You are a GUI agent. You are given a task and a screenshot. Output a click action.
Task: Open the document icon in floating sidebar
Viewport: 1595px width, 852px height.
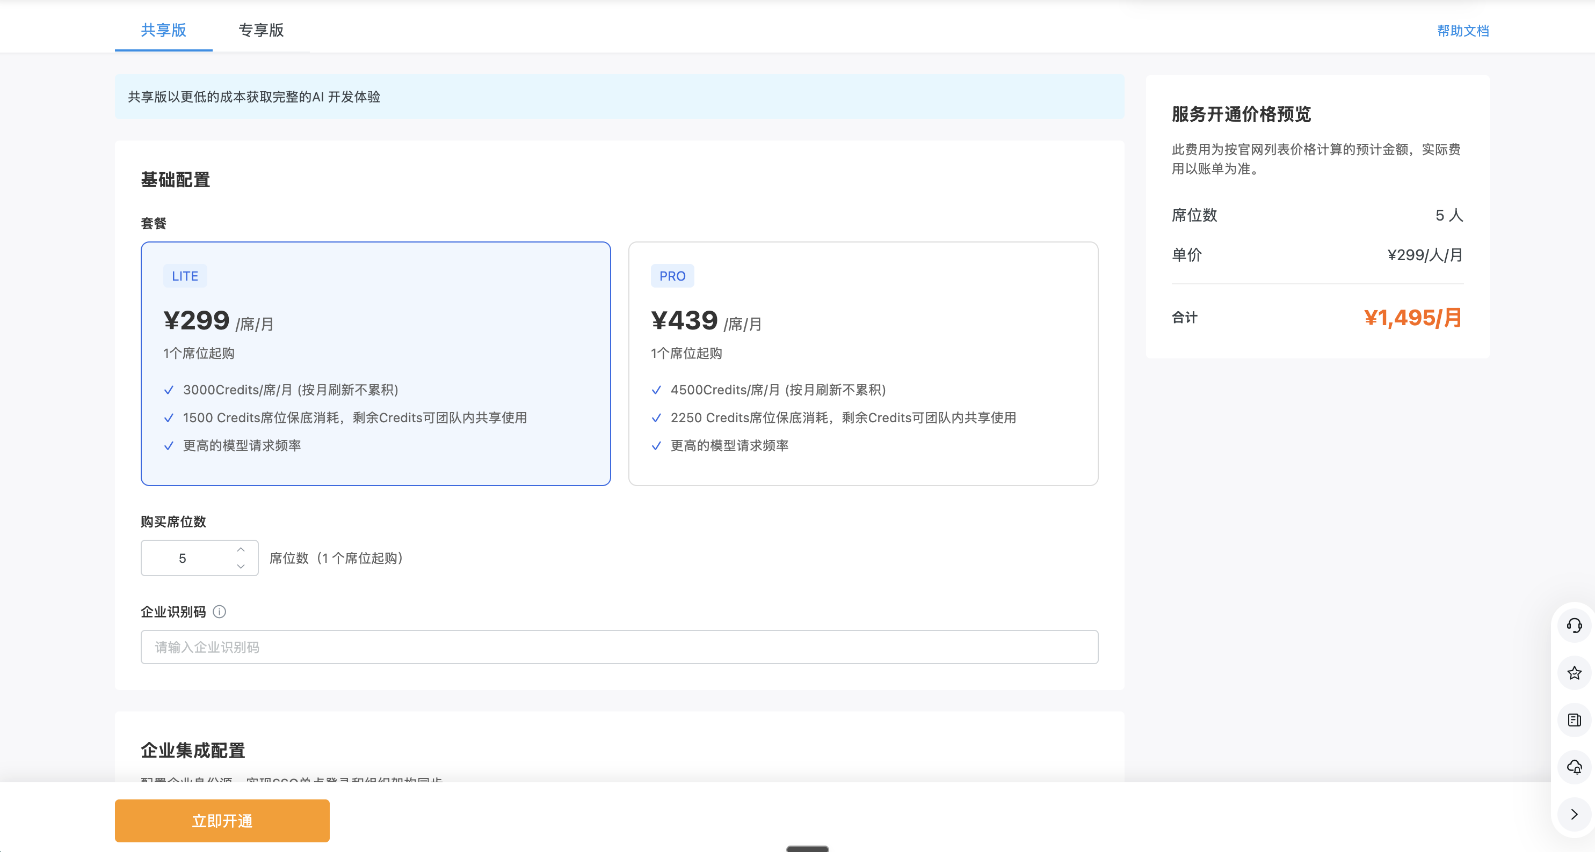[1574, 719]
